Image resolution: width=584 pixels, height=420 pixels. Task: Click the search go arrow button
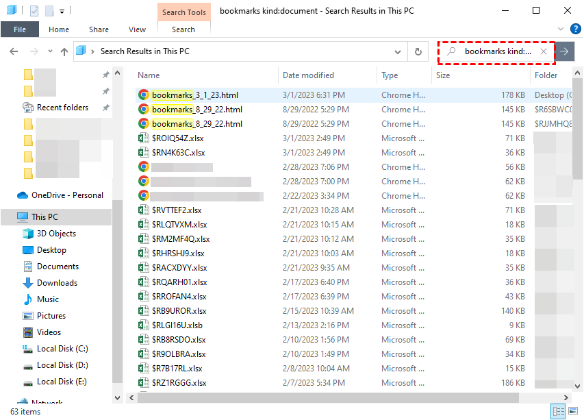tap(565, 51)
